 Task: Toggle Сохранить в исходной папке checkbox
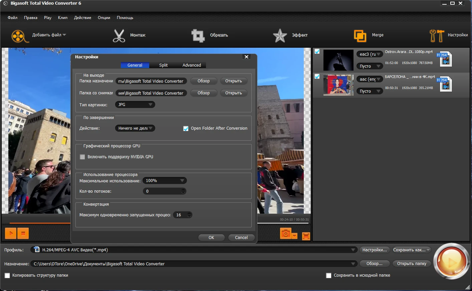(329, 276)
